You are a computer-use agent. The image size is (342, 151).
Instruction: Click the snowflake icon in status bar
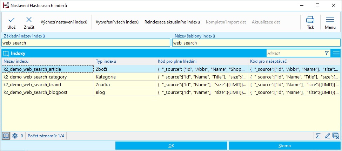click(x=15, y=136)
